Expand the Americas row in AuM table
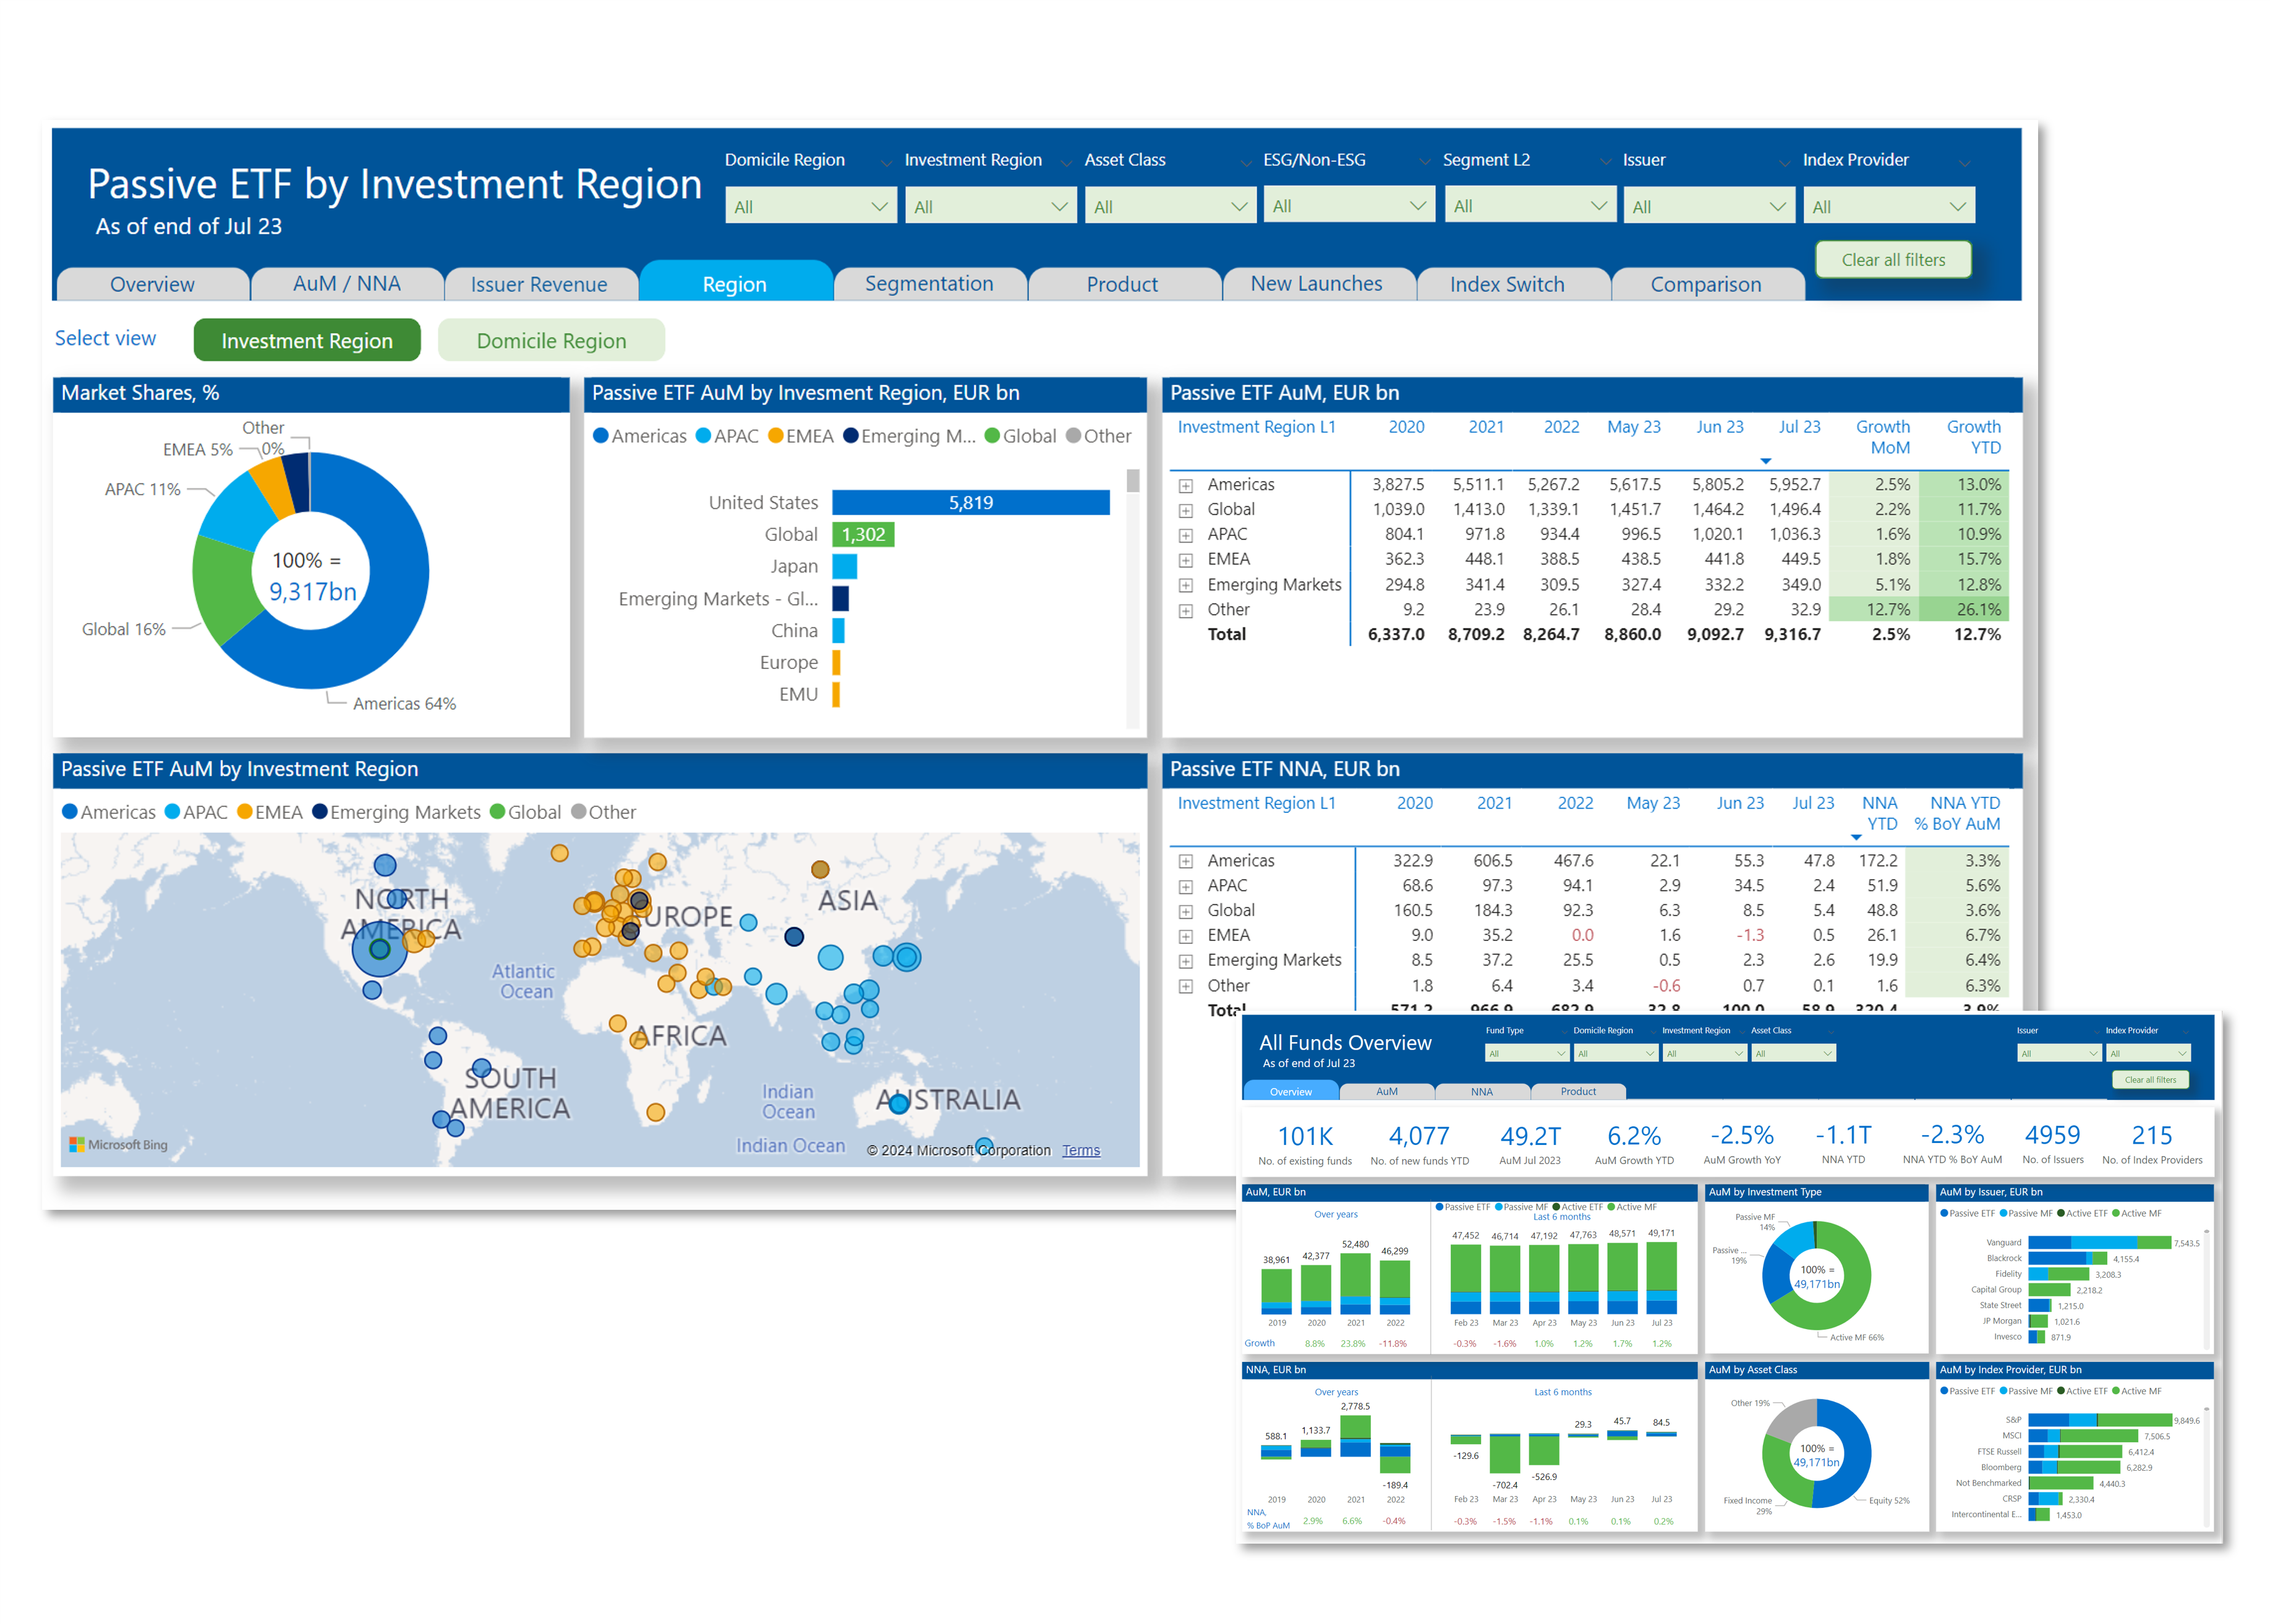The width and height of the screenshot is (2270, 1624). (1185, 485)
